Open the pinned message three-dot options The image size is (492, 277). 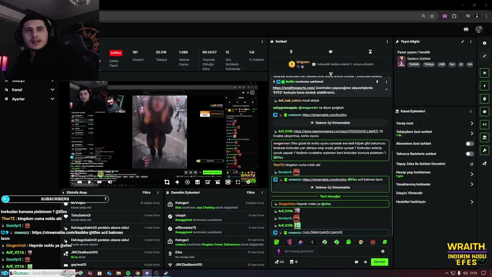(x=386, y=82)
